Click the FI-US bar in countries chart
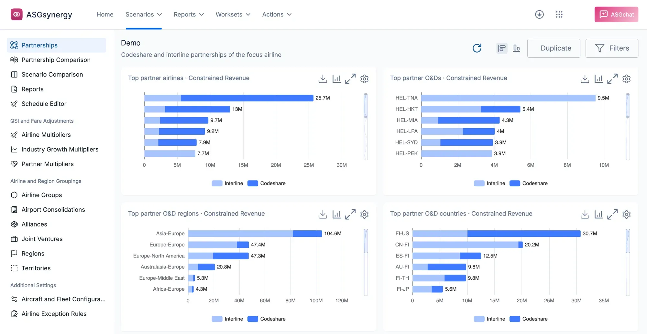This screenshot has width=647, height=334. (x=497, y=234)
